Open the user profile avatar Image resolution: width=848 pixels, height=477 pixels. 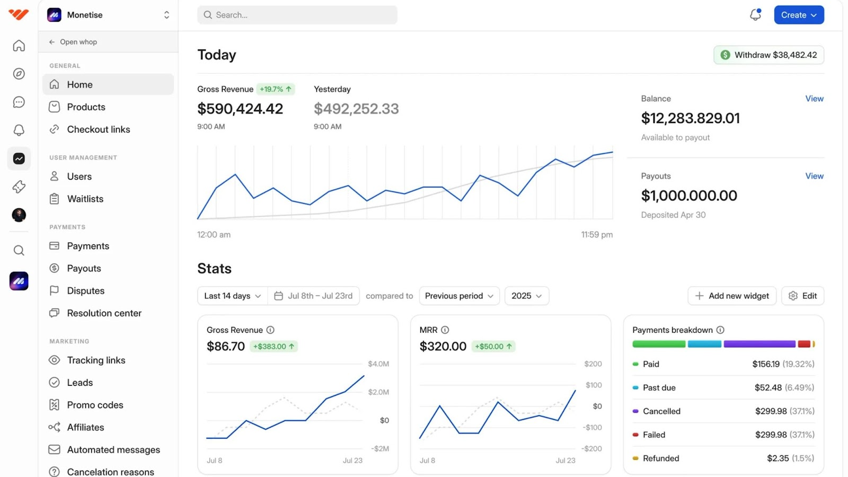19,215
